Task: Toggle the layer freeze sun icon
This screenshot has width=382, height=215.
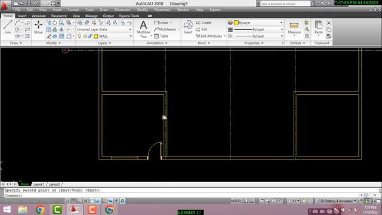Action: click(x=85, y=36)
